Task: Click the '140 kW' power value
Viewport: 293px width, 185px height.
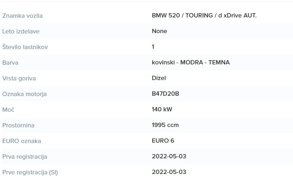Action: (x=162, y=109)
